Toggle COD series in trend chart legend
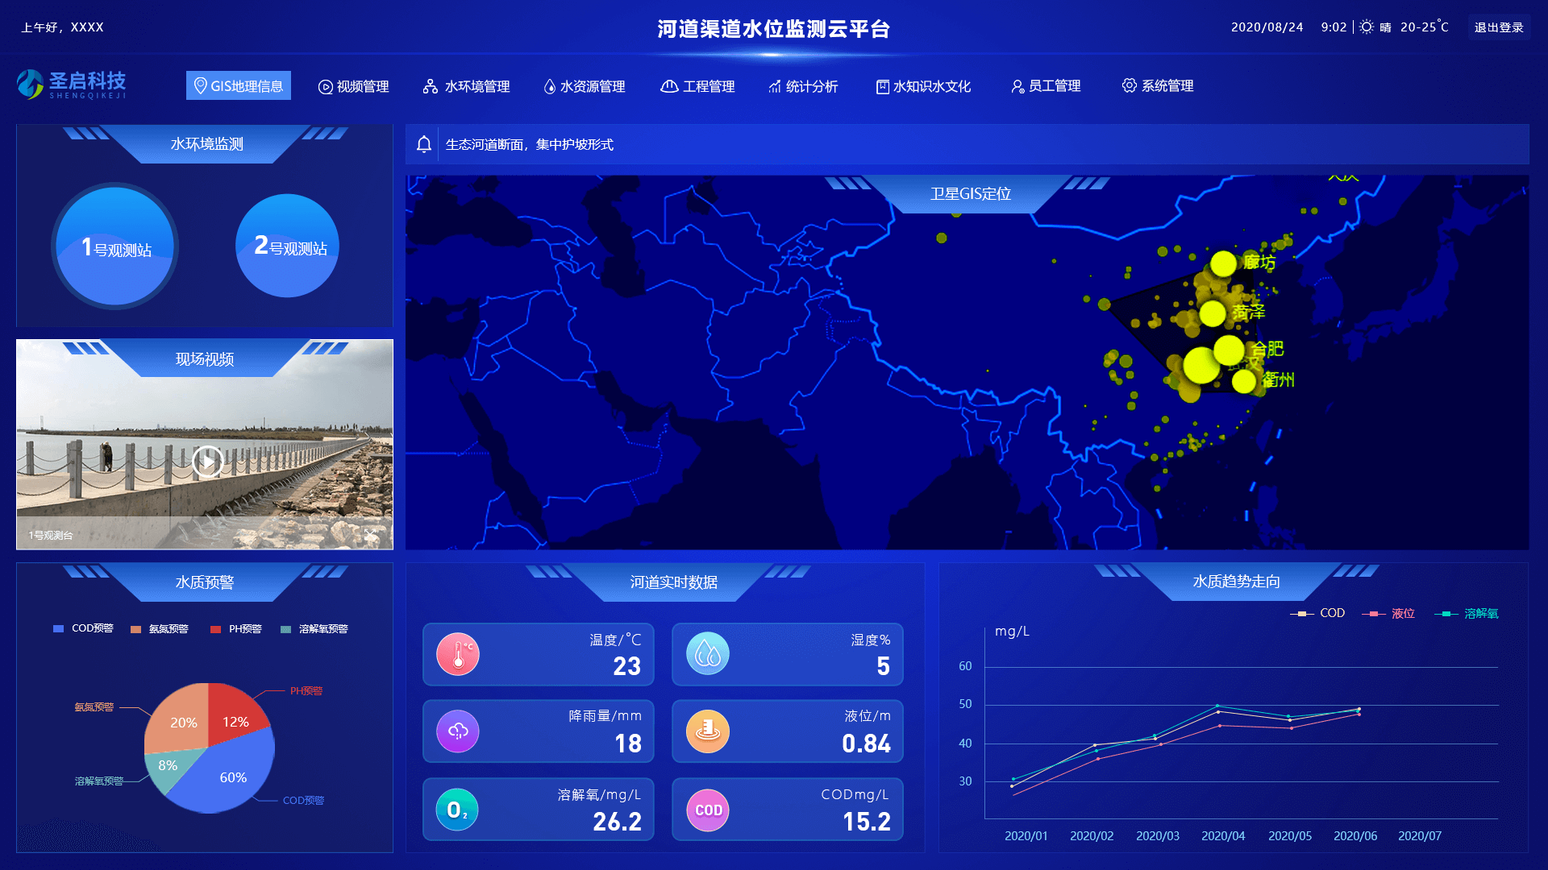The image size is (1548, 870). click(1317, 613)
